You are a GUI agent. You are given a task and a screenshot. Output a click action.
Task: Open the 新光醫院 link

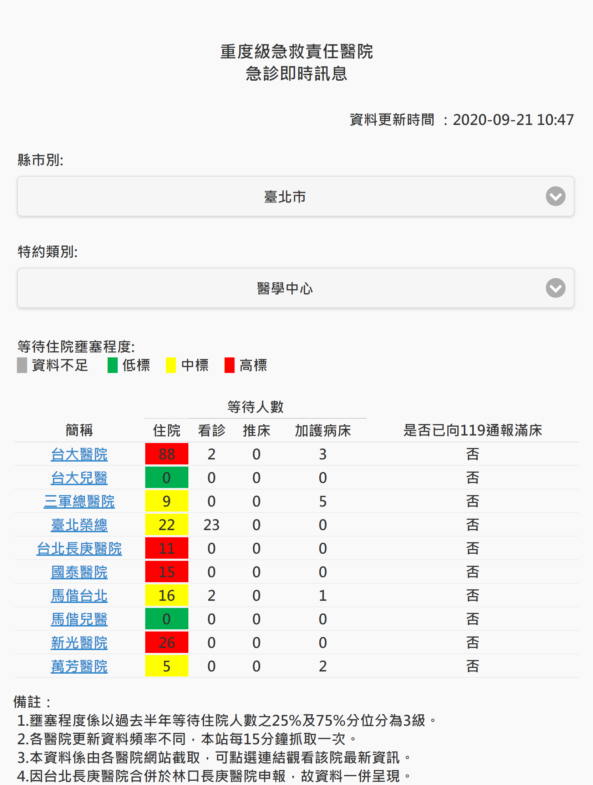[79, 643]
